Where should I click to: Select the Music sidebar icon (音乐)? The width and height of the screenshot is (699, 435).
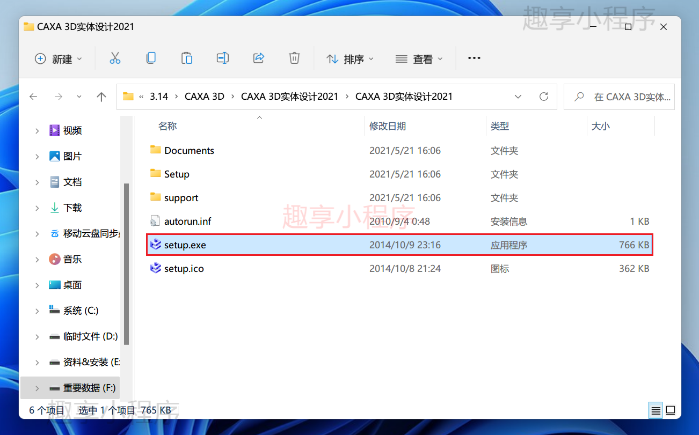(55, 259)
